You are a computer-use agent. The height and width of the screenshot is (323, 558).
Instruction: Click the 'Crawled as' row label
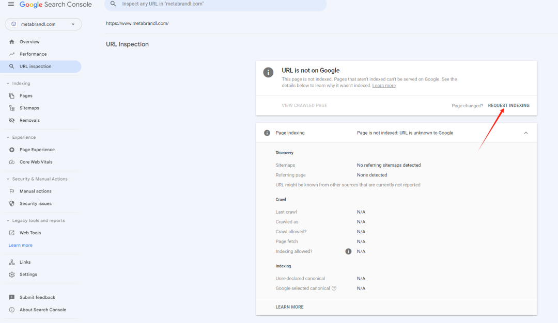287,222
